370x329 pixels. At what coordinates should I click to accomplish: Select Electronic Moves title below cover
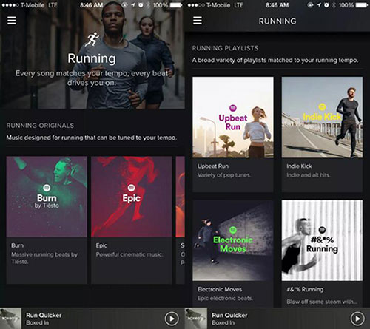point(220,289)
